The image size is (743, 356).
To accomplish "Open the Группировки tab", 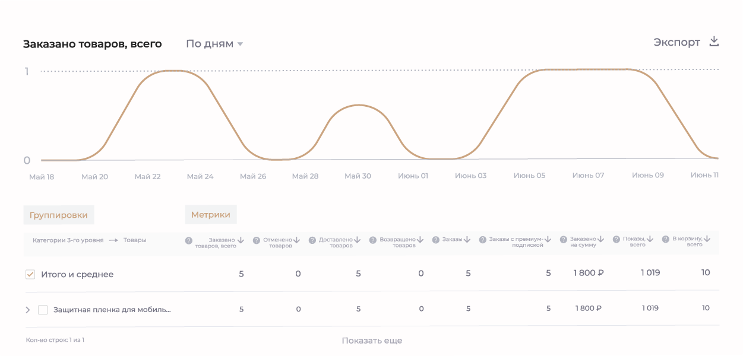I will pos(59,215).
